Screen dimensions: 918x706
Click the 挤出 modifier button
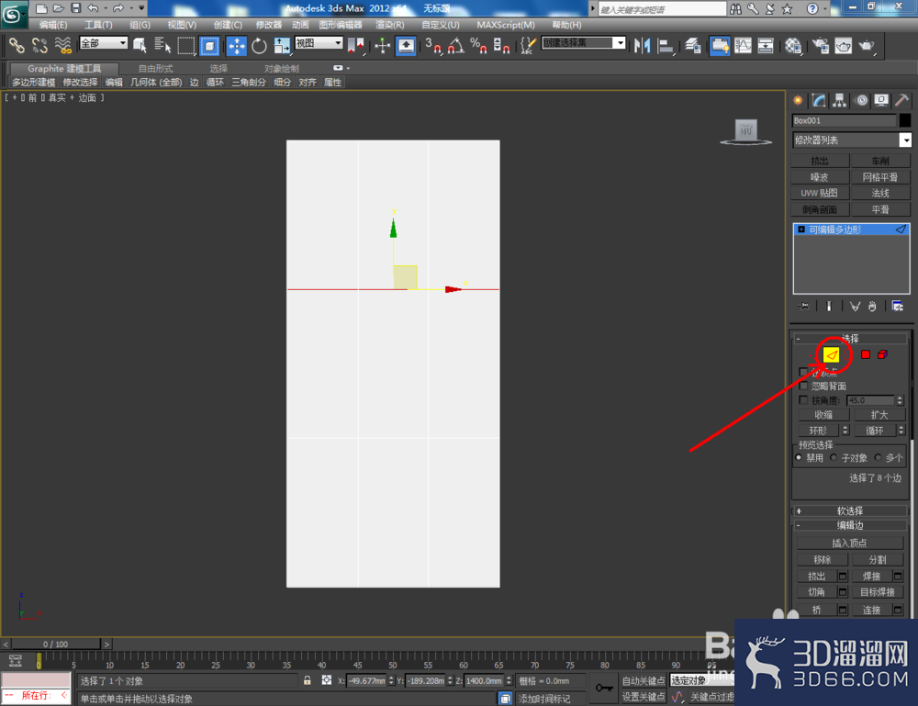click(820, 161)
